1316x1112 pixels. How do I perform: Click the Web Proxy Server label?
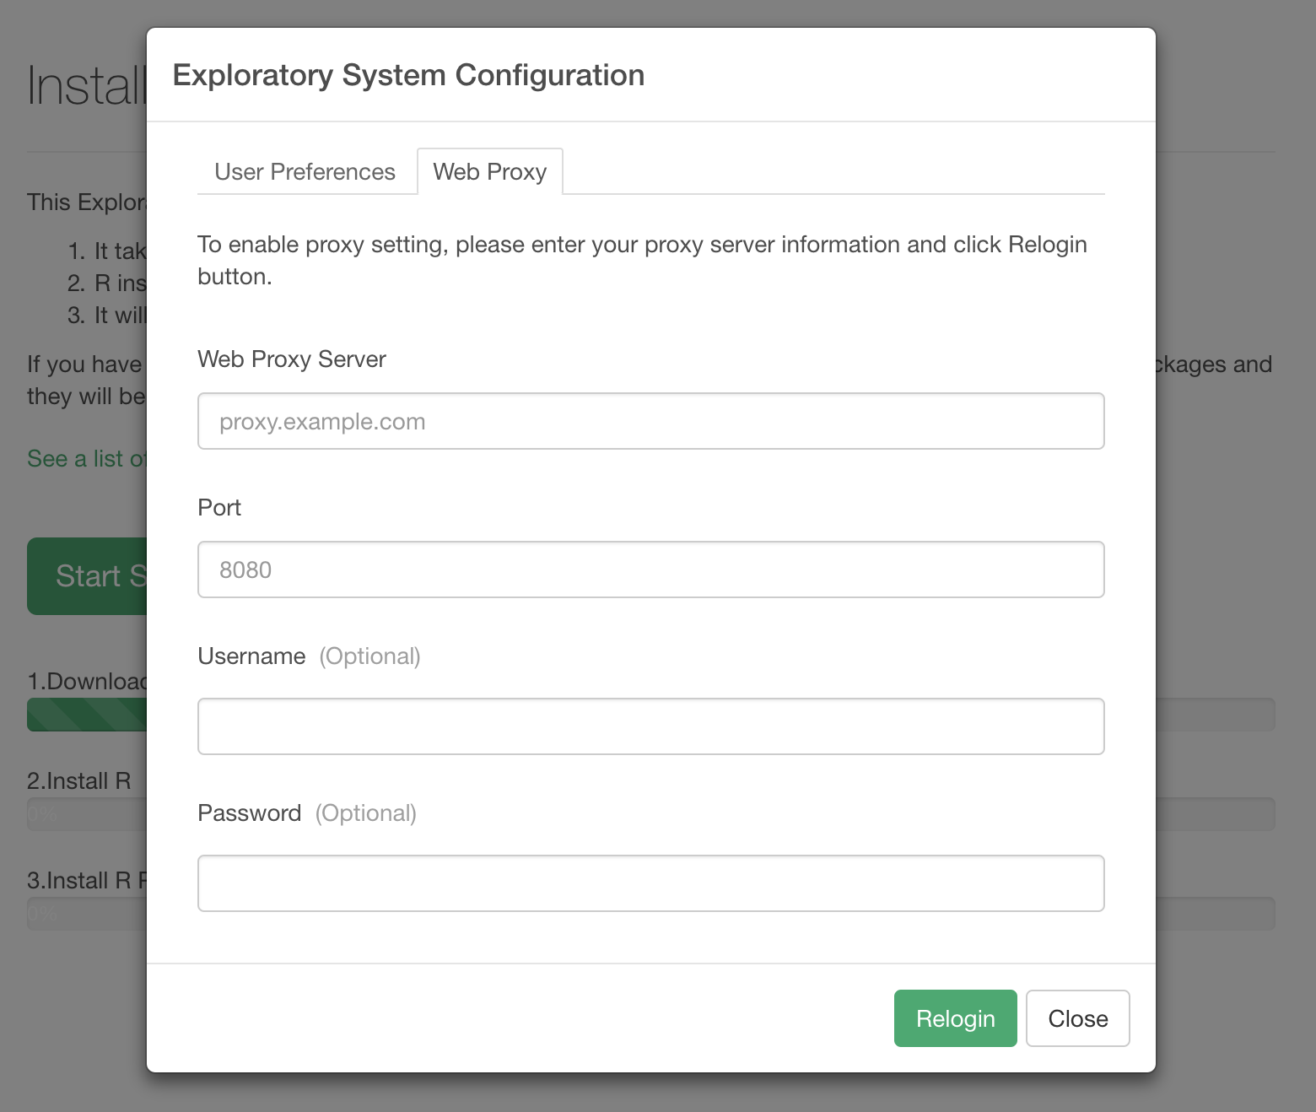click(x=291, y=359)
